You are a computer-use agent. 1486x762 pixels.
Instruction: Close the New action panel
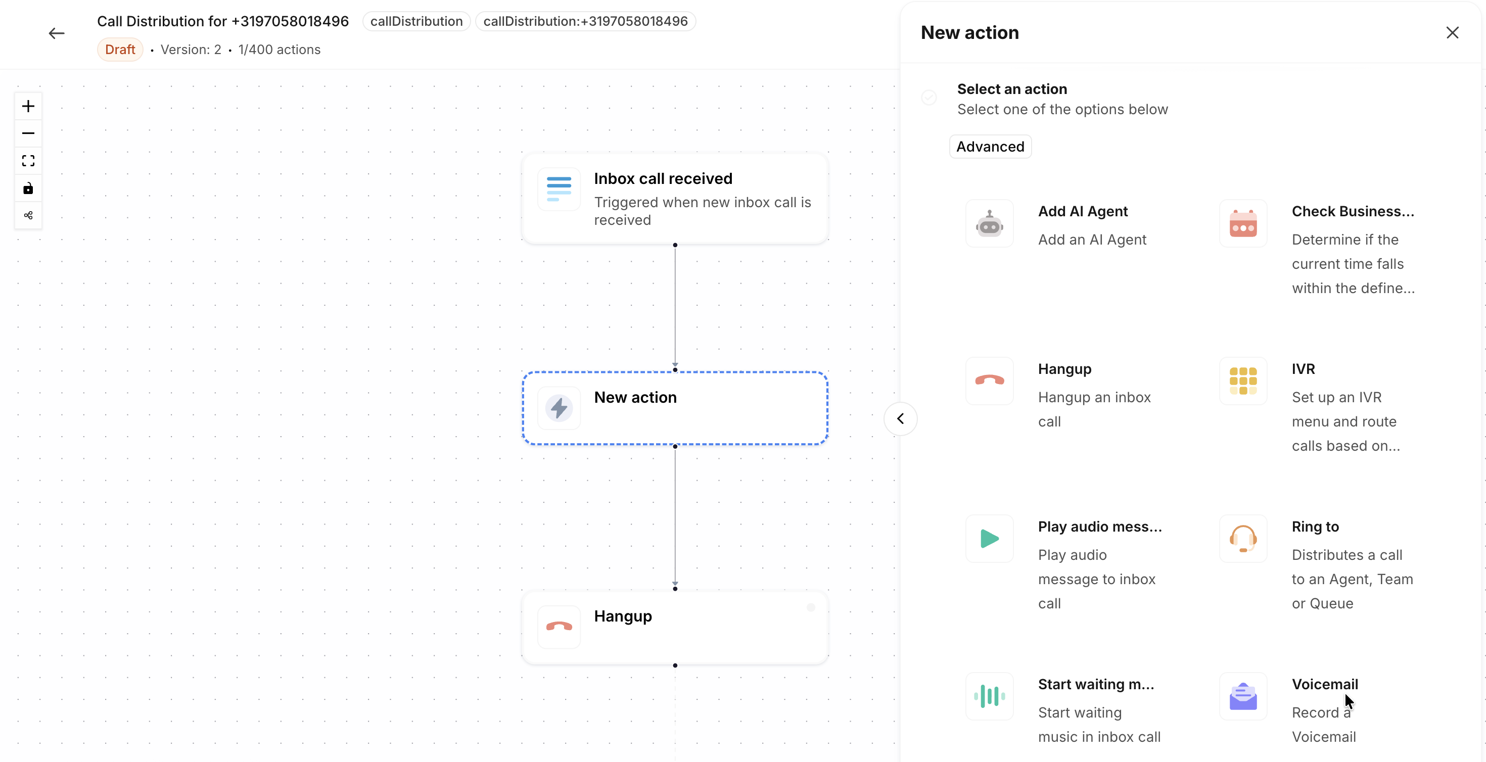[x=1452, y=33]
